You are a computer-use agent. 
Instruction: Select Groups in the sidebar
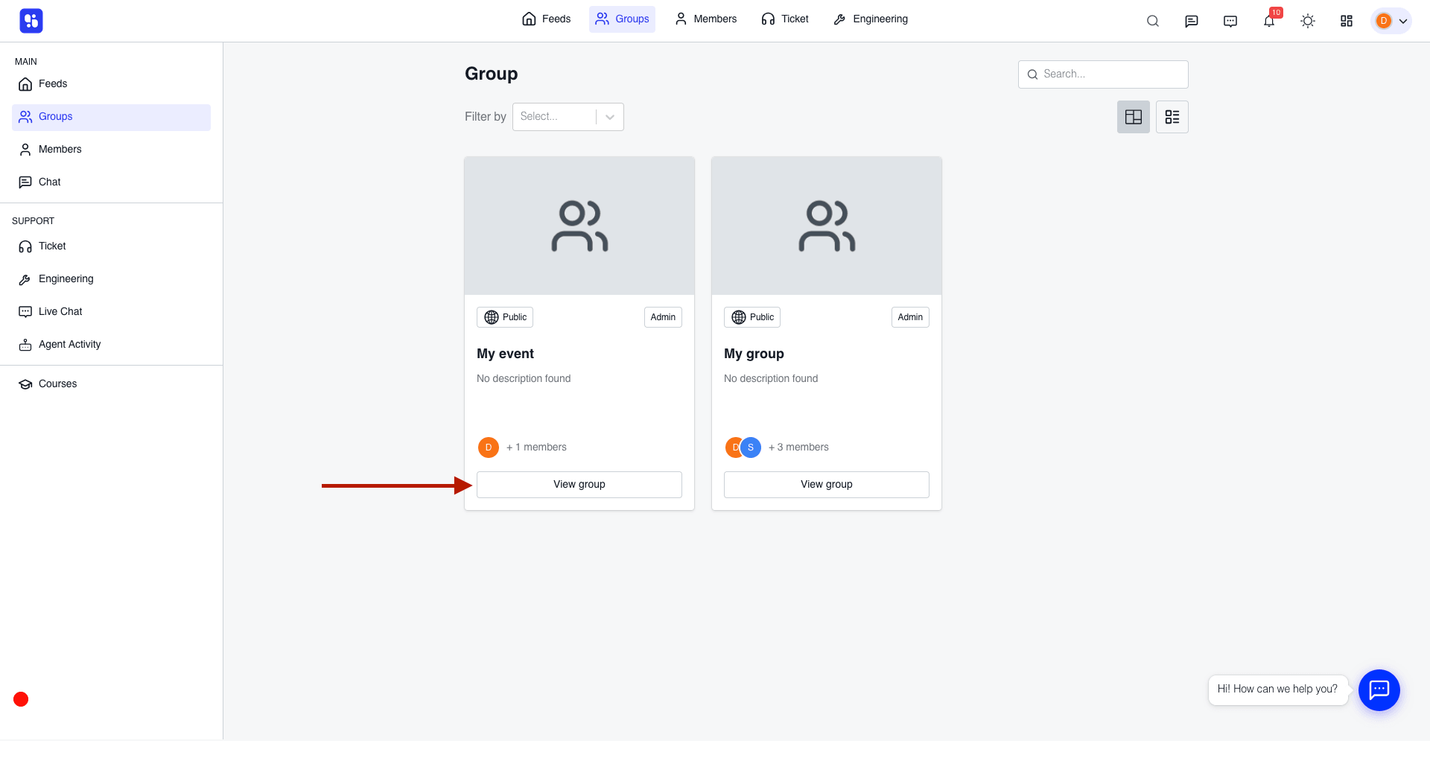click(x=111, y=117)
